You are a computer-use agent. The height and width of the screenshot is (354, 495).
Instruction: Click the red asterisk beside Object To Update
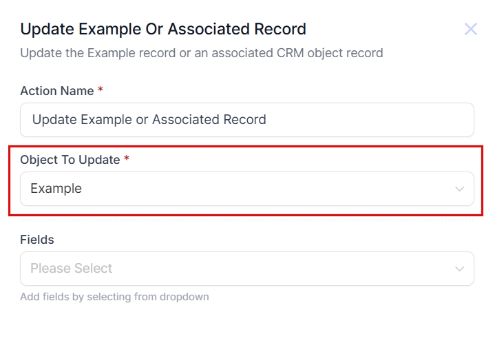point(127,159)
